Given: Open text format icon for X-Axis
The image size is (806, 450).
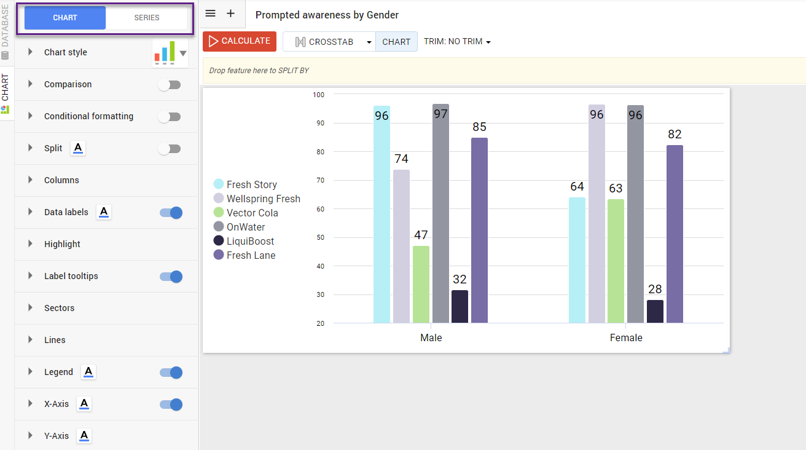Looking at the screenshot, I should [85, 404].
